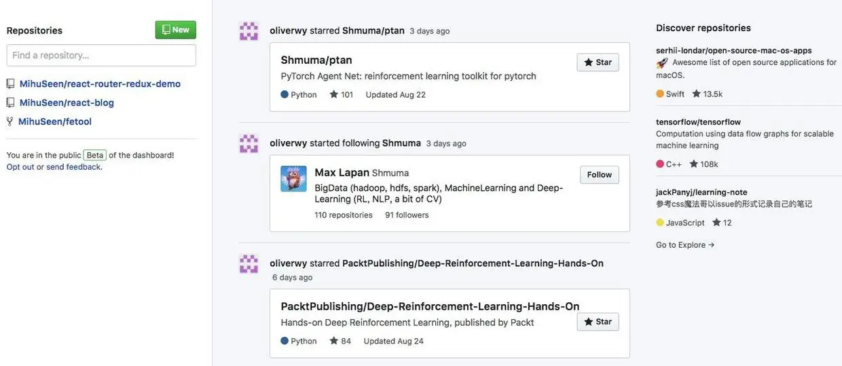Click oliverwy's avatar beside the Shmuma/ptan star event
The width and height of the screenshot is (842, 366).
pyautogui.click(x=249, y=31)
